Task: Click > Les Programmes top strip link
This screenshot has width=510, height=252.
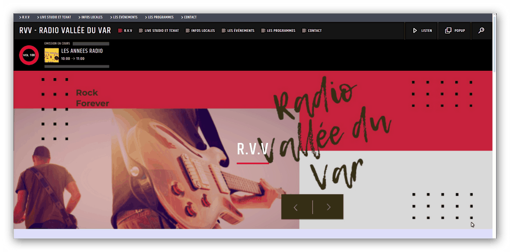Action: 159,17
